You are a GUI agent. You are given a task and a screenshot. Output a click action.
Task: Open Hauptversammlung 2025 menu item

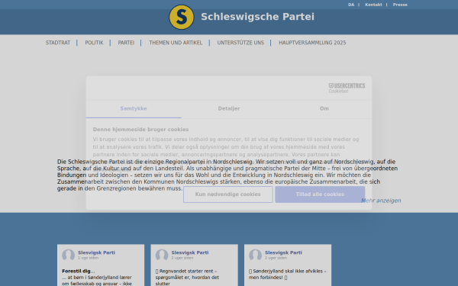tap(312, 43)
